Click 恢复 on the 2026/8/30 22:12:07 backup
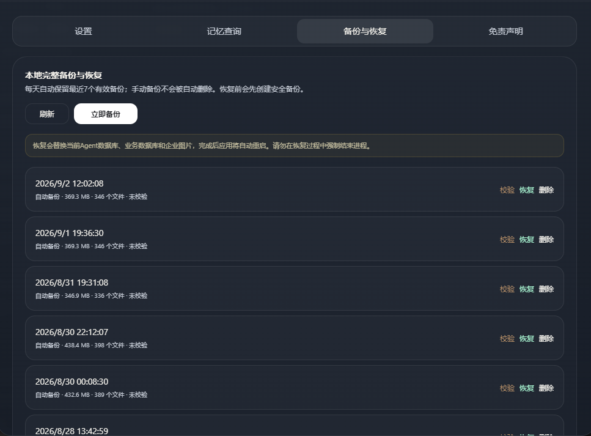Viewport: 591px width, 436px height. click(x=527, y=339)
